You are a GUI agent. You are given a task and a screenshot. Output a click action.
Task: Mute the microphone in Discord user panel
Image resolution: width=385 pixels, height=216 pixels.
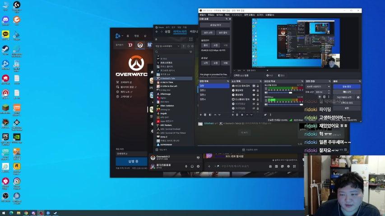click(186, 166)
